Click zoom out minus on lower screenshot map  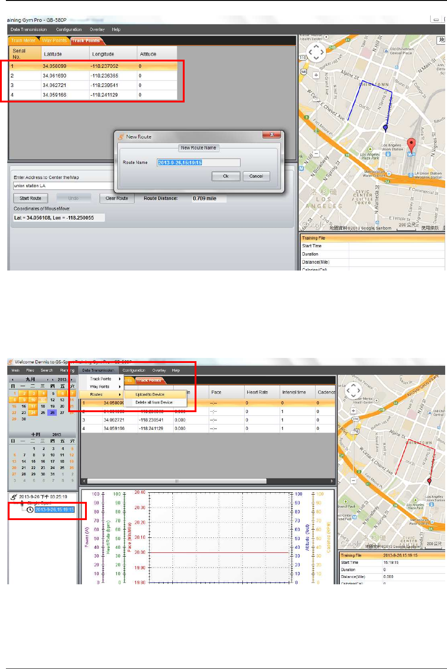(x=353, y=480)
